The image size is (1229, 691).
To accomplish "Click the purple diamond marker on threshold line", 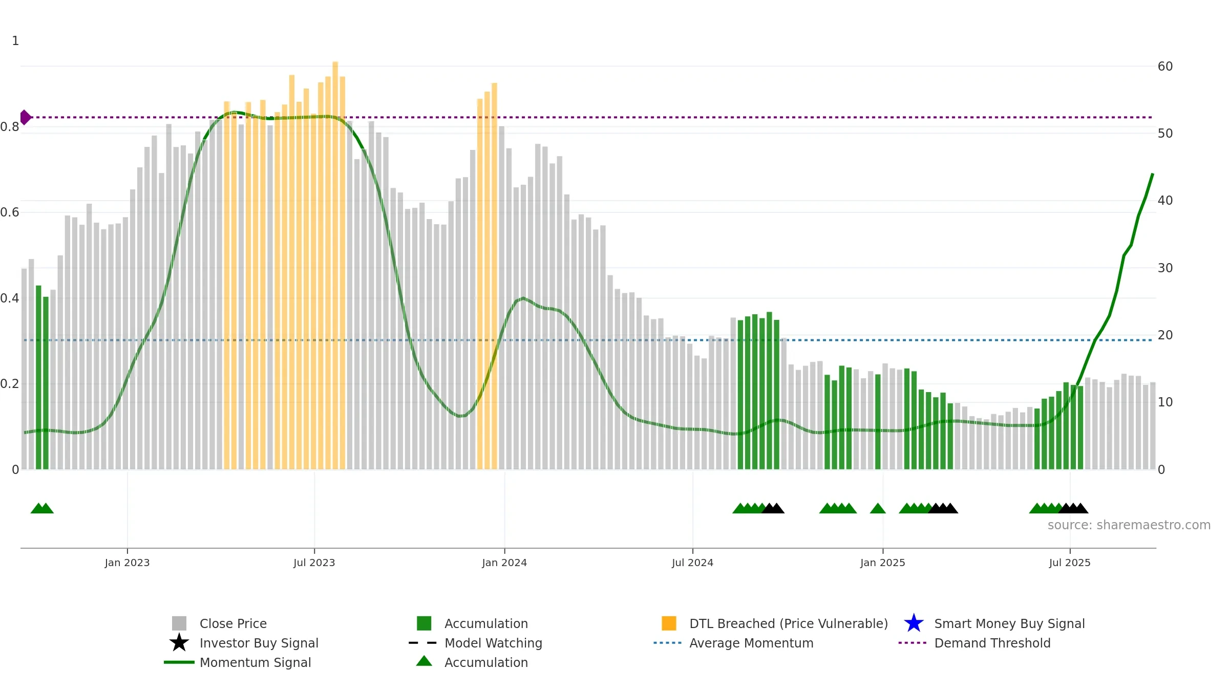I will (25, 117).
